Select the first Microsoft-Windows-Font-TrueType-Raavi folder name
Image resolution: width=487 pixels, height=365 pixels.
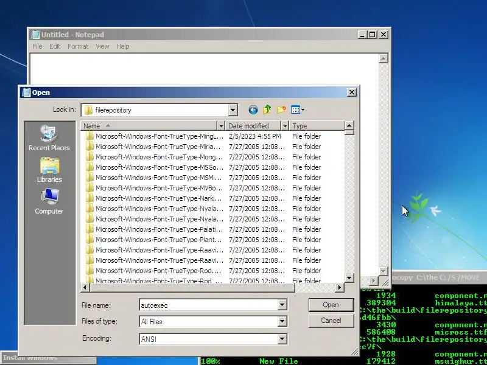pyautogui.click(x=159, y=250)
